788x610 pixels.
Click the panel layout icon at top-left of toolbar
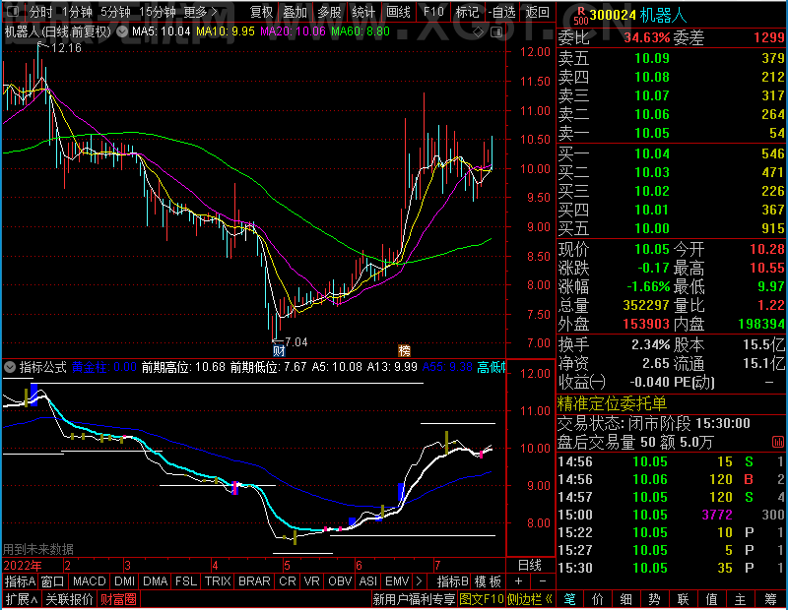click(13, 11)
